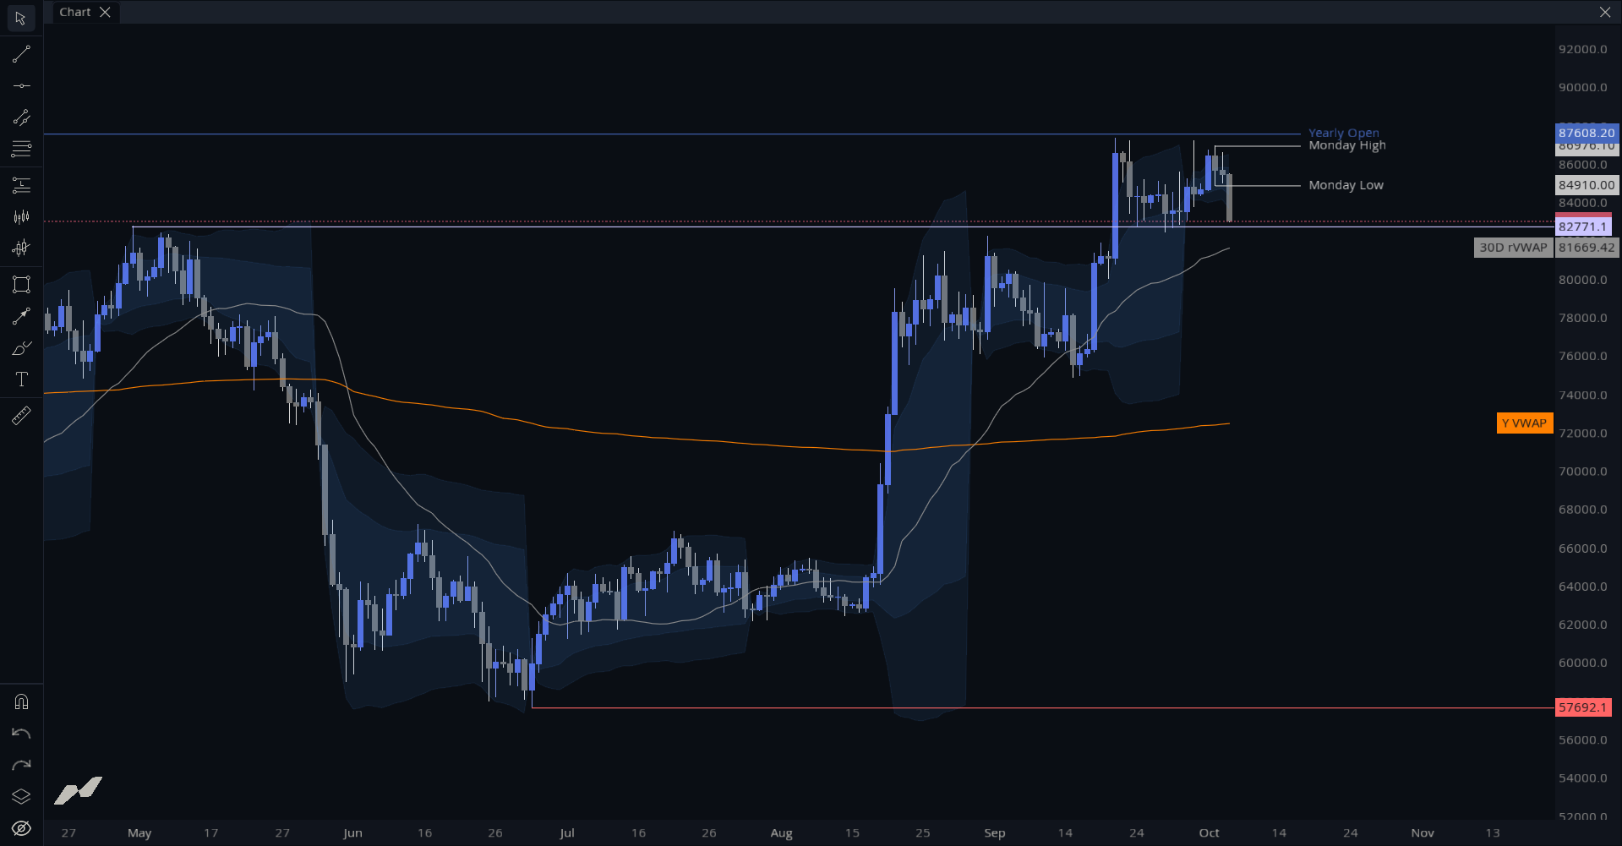Toggle hide all drawings eye icon
The width and height of the screenshot is (1622, 846).
coord(21,827)
